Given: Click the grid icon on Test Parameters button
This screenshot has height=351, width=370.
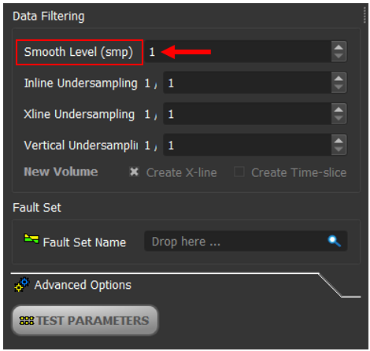Looking at the screenshot, I should click(27, 320).
